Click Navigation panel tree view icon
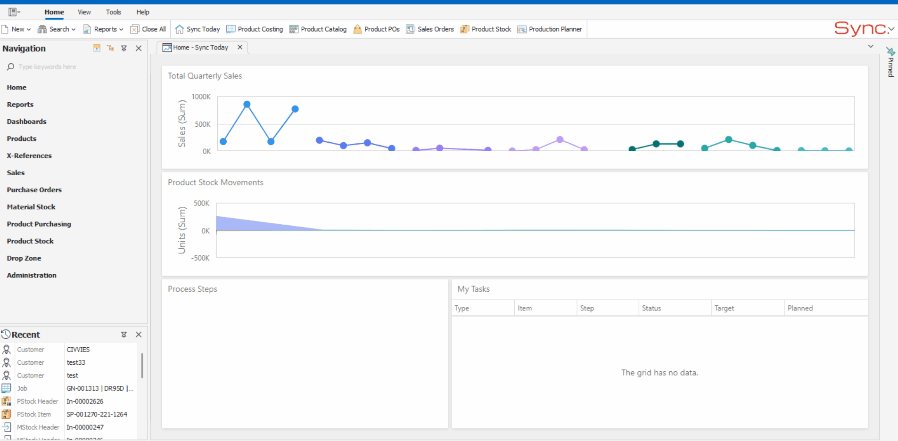898x441 pixels. tap(110, 48)
